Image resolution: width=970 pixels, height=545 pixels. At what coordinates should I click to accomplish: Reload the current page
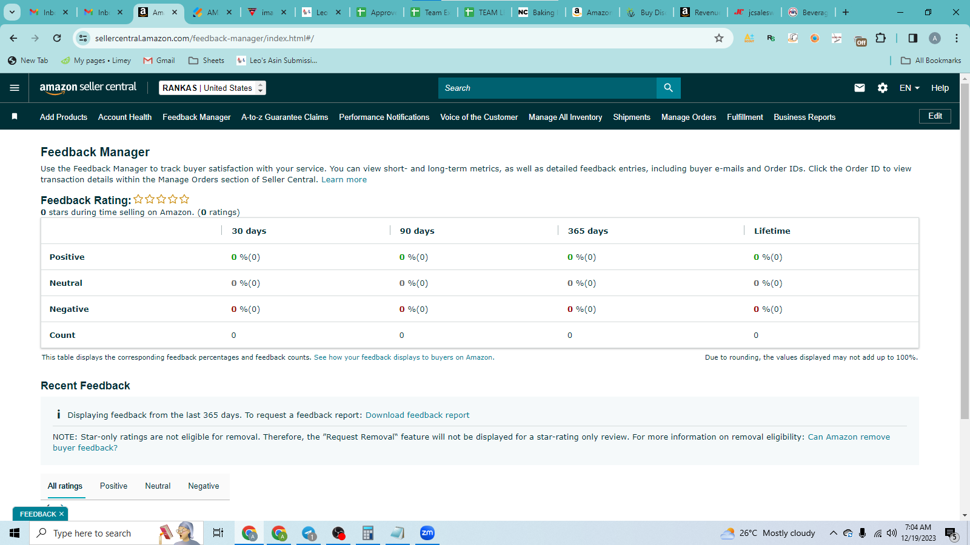[57, 38]
